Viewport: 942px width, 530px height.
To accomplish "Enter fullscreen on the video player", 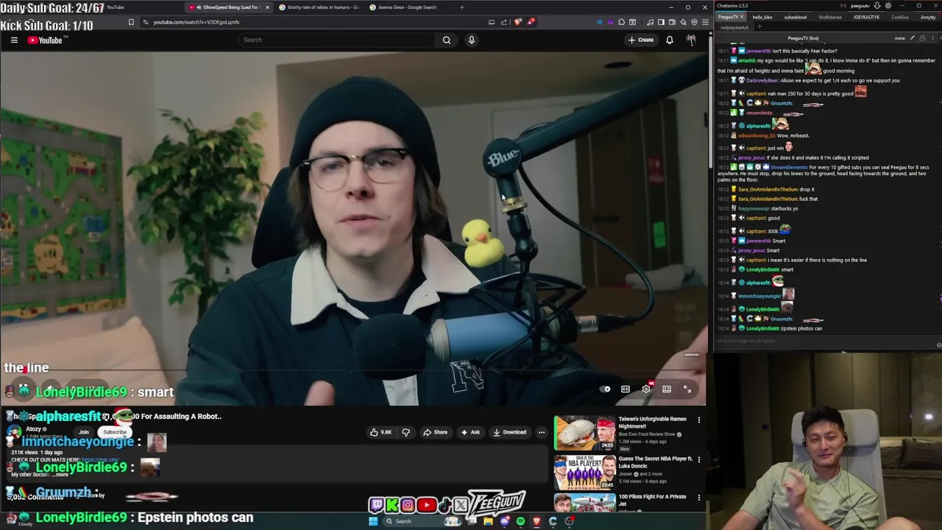I will [x=687, y=389].
